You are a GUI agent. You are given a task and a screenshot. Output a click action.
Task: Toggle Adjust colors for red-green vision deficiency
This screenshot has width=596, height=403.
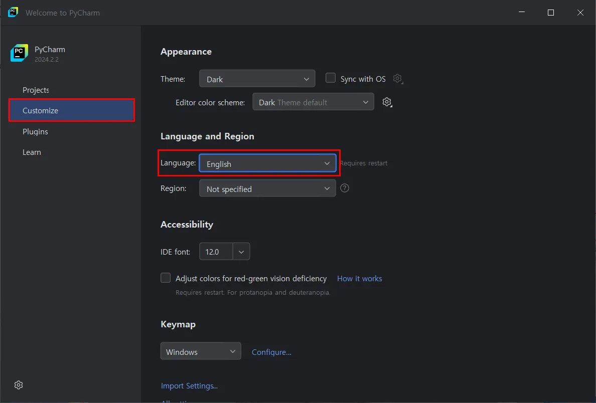(x=166, y=278)
